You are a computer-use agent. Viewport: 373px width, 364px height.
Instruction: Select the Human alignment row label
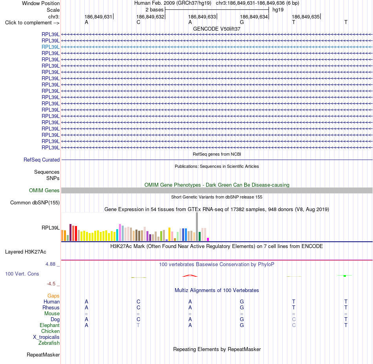(51, 301)
